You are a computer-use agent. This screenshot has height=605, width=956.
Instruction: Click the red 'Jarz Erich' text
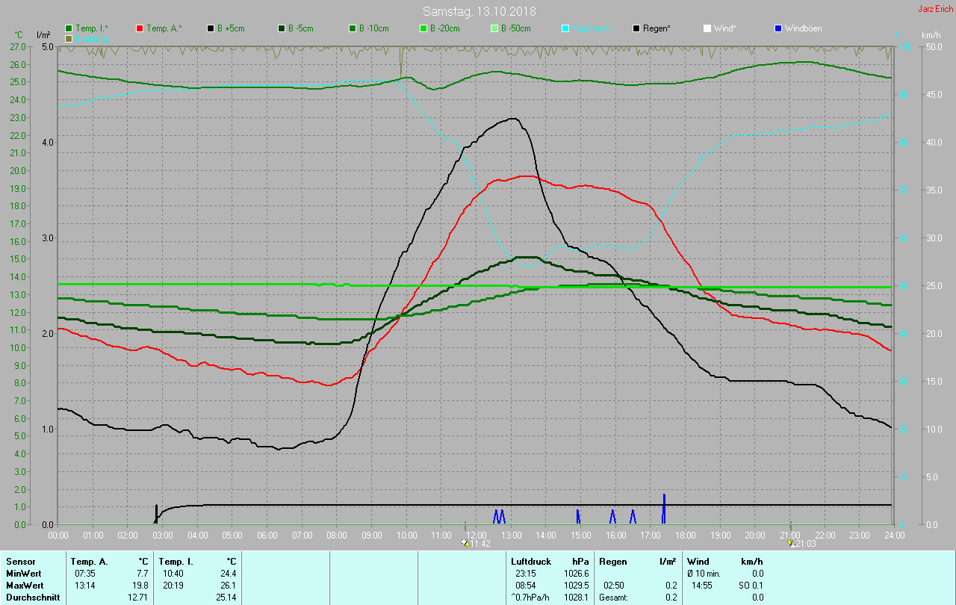(x=935, y=9)
